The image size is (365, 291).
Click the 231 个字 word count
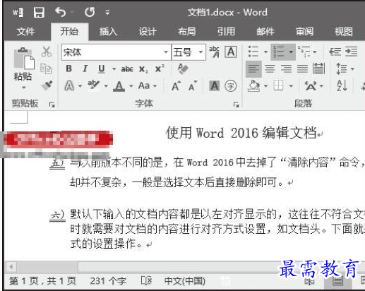click(x=109, y=281)
